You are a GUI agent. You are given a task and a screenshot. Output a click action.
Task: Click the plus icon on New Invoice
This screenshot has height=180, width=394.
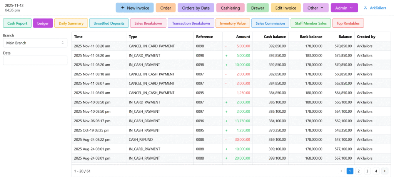pos(122,8)
